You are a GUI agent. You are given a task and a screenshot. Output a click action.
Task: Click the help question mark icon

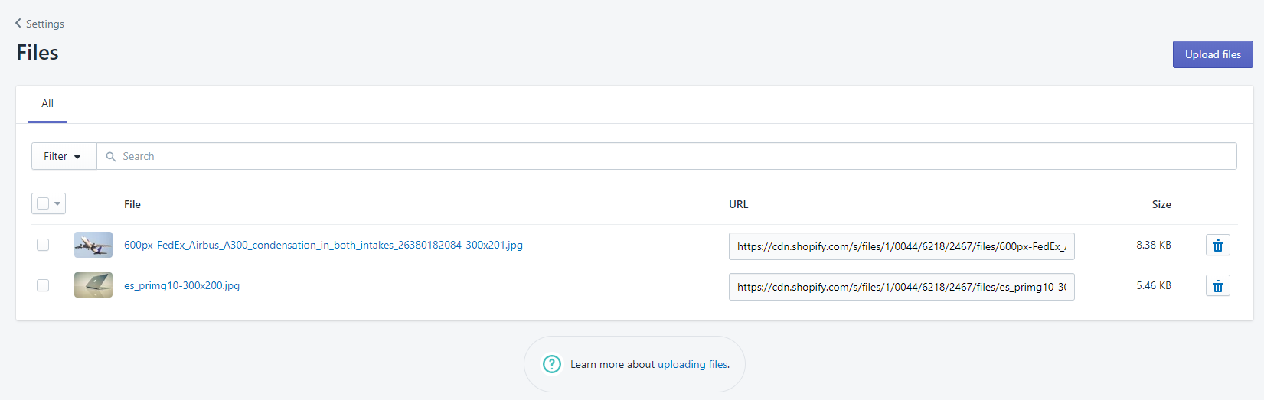pyautogui.click(x=551, y=364)
